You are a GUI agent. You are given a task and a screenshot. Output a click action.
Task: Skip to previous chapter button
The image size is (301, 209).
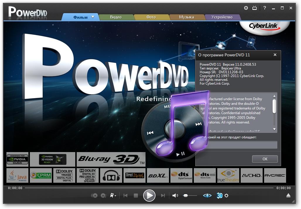coord(125,196)
